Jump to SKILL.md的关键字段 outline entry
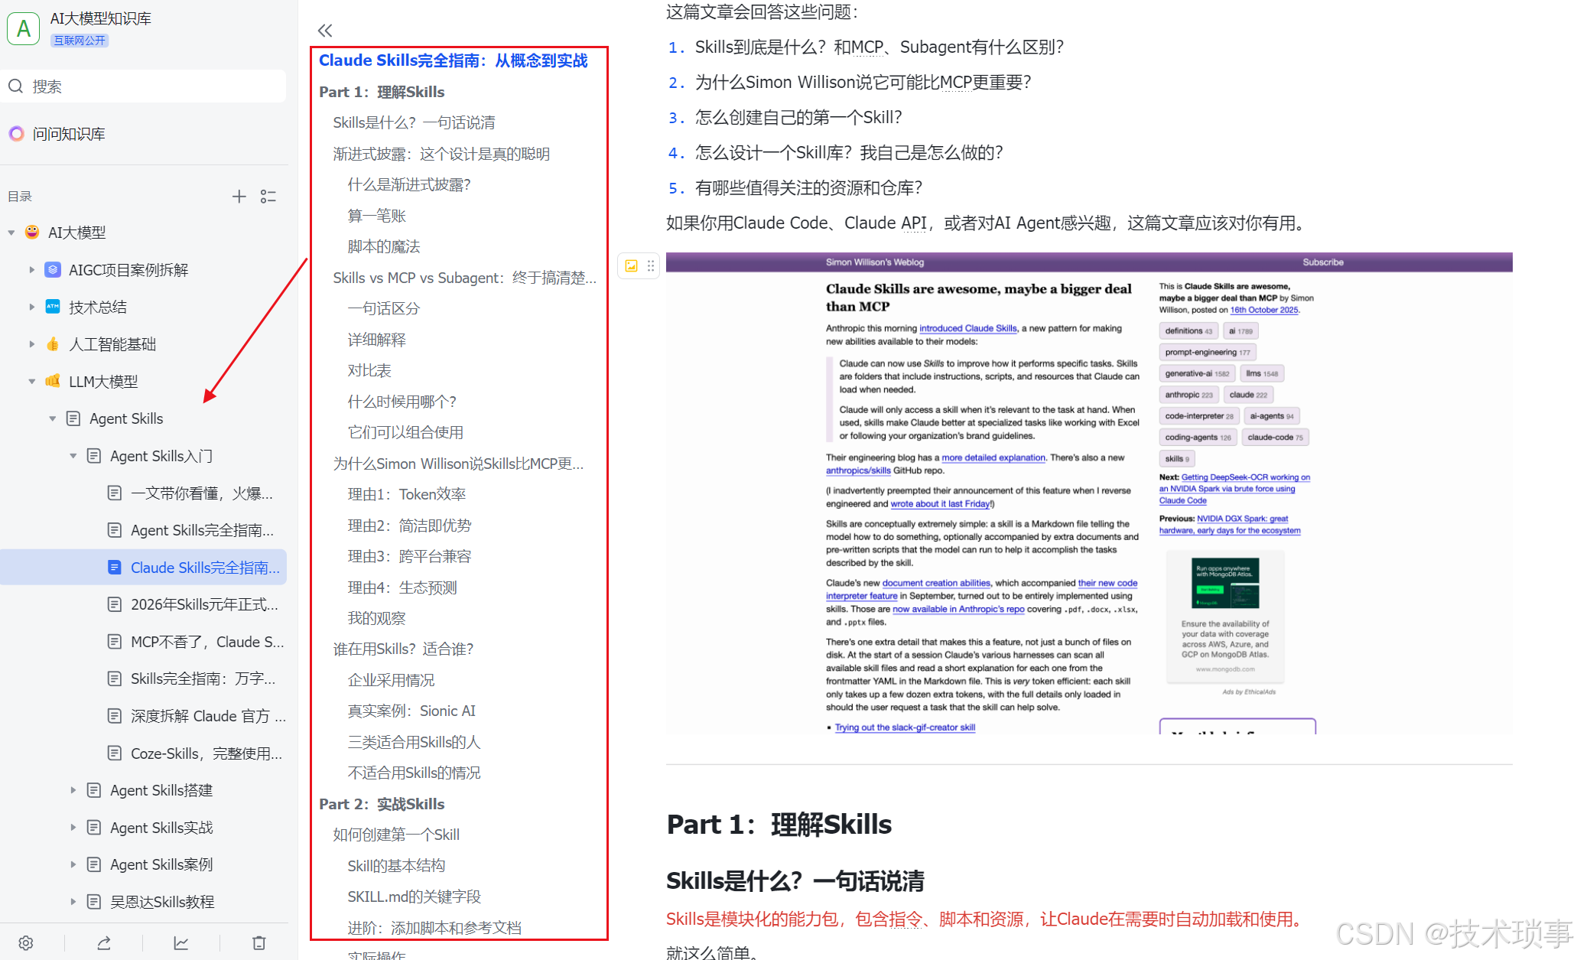This screenshot has width=1577, height=960. pos(415,897)
